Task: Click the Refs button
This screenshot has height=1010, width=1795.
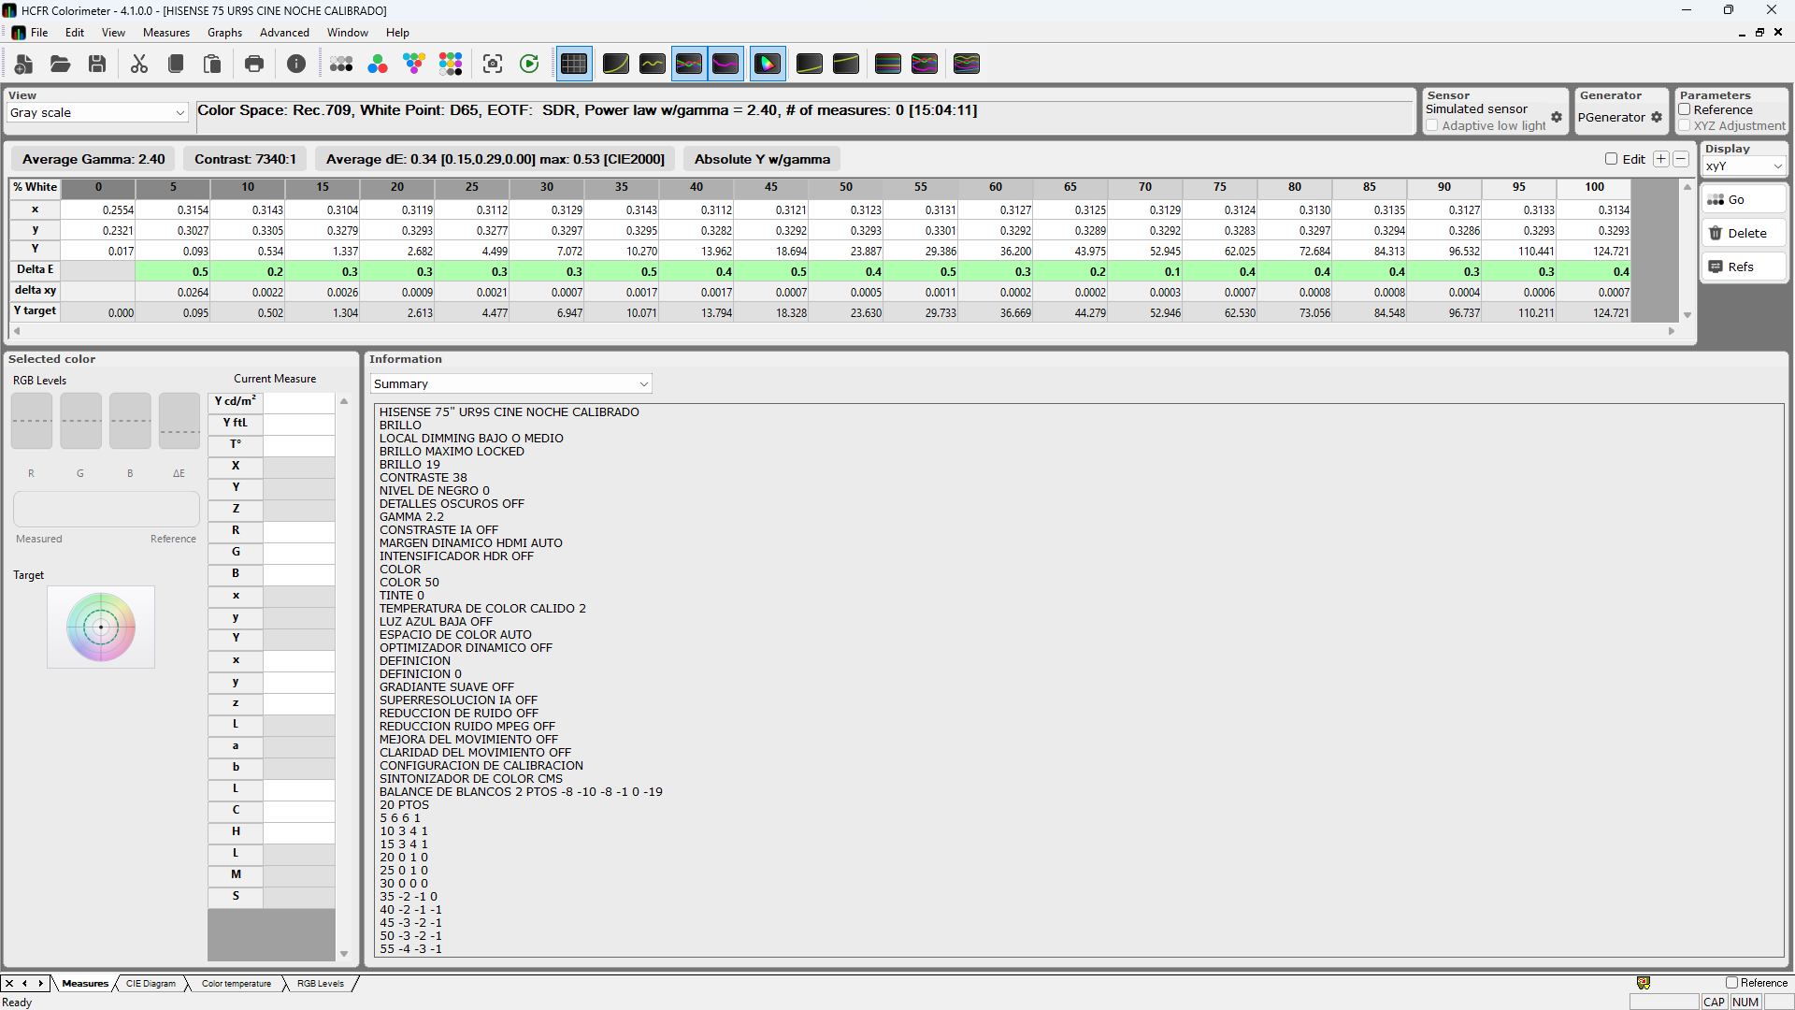Action: (1744, 267)
